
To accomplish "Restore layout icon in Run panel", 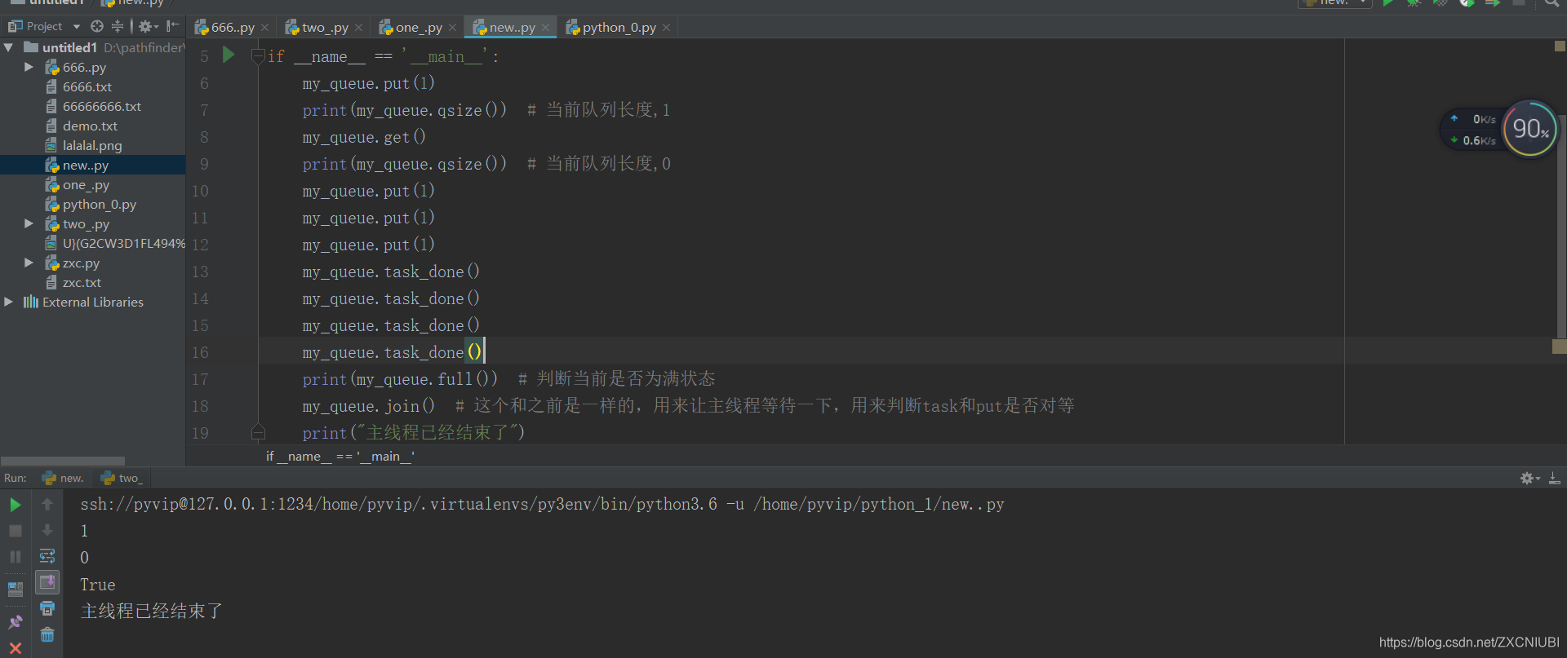I will pos(15,589).
